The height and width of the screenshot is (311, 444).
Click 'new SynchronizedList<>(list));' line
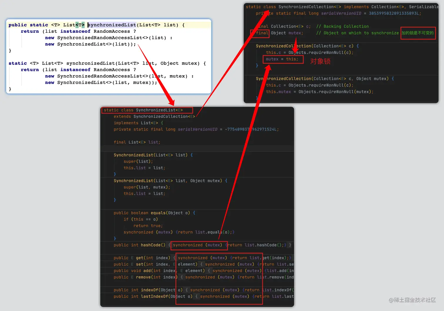[90, 44]
